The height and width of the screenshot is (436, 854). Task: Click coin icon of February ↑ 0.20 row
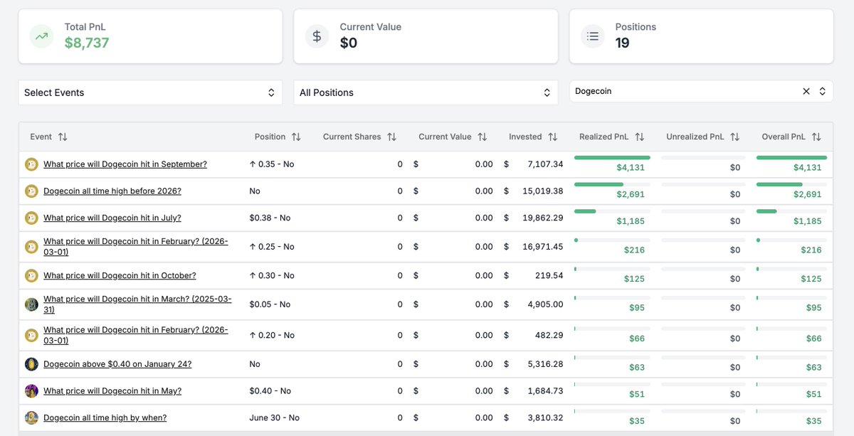[31, 335]
